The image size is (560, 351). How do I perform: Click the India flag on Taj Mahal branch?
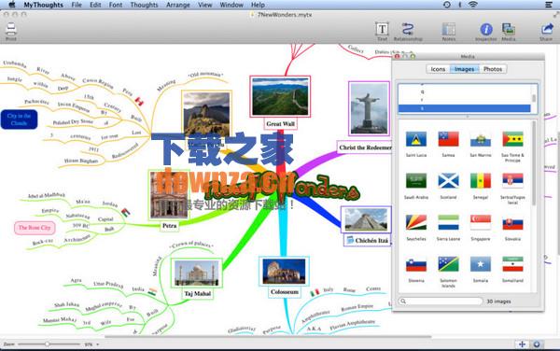pos(152,292)
